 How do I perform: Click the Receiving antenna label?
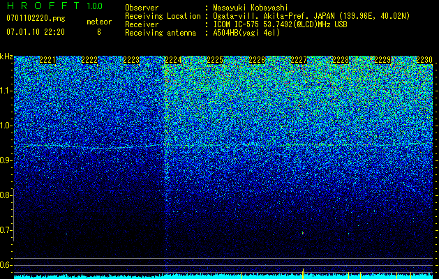point(161,33)
